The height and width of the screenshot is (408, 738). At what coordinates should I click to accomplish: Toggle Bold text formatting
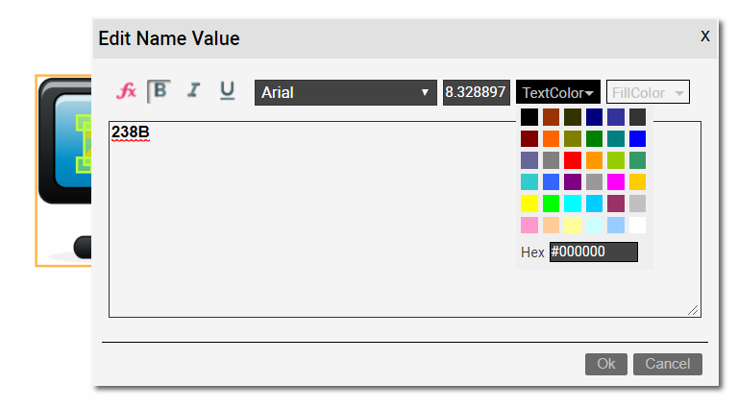[160, 90]
